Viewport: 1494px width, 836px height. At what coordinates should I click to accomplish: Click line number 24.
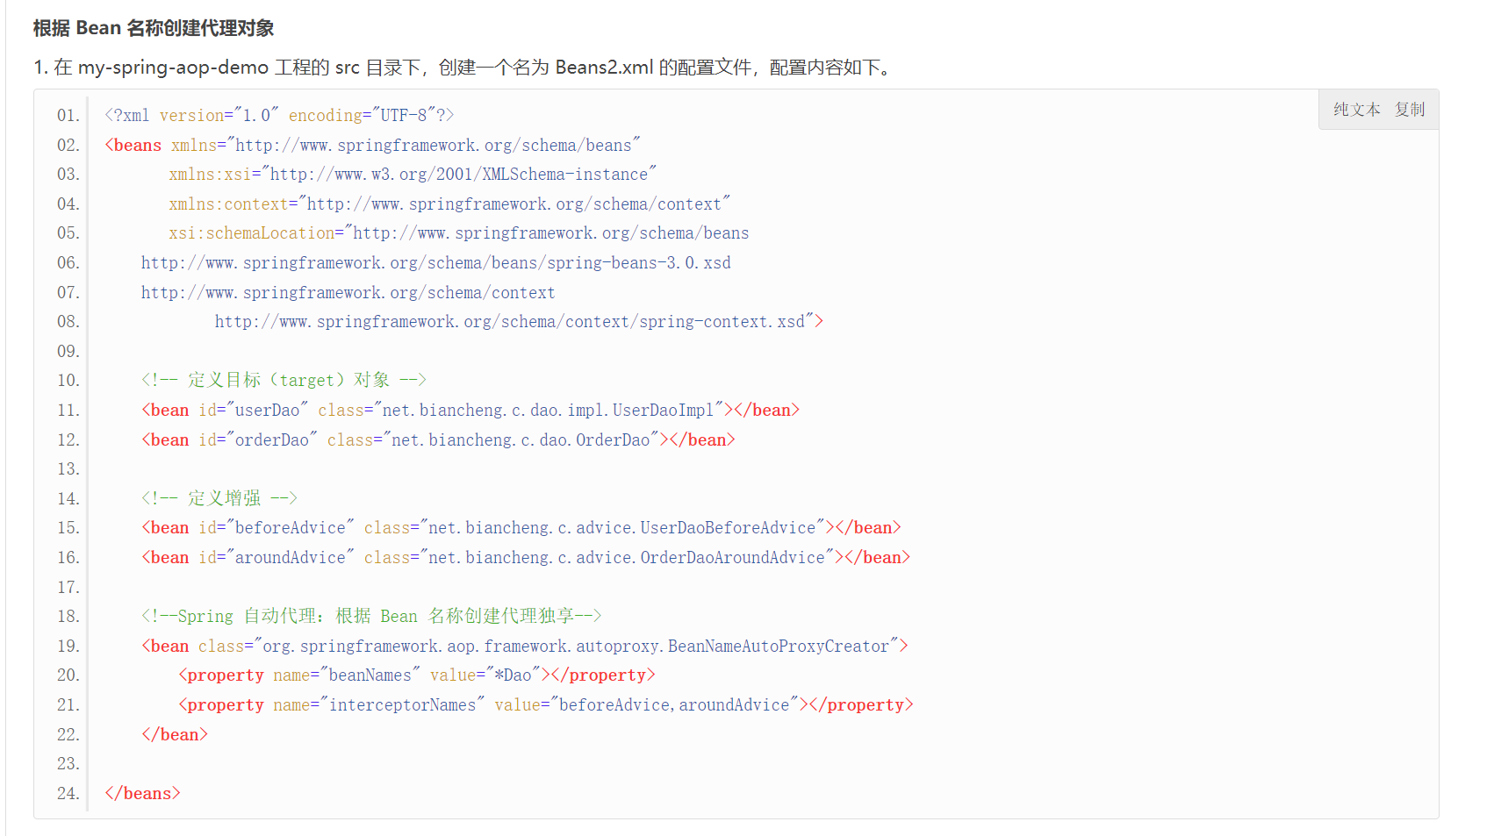pyautogui.click(x=68, y=794)
